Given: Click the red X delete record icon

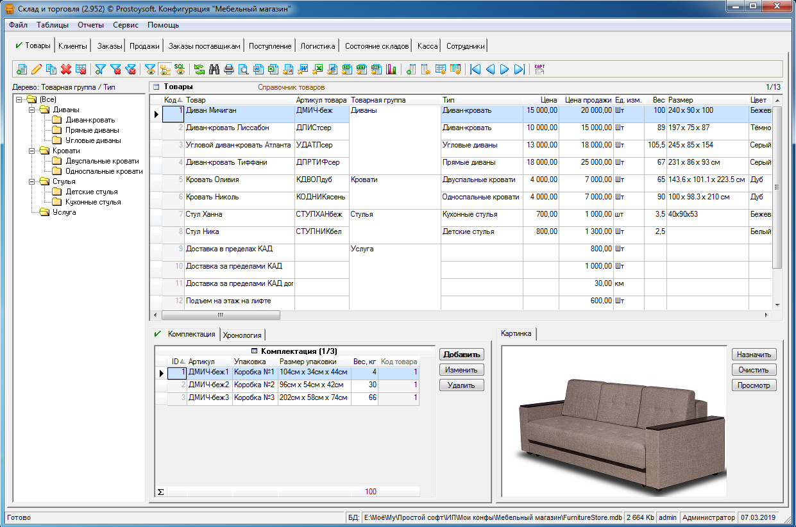Looking at the screenshot, I should coord(65,69).
